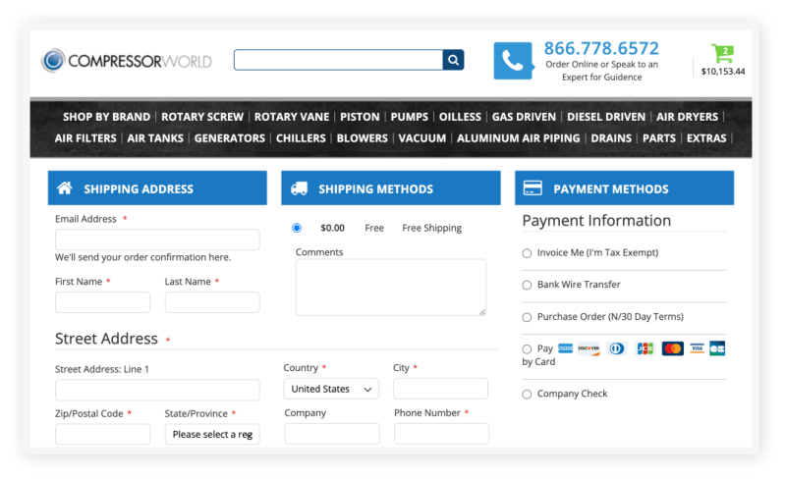Click the Mastercard logo
The height and width of the screenshot is (480, 785).
(x=672, y=348)
